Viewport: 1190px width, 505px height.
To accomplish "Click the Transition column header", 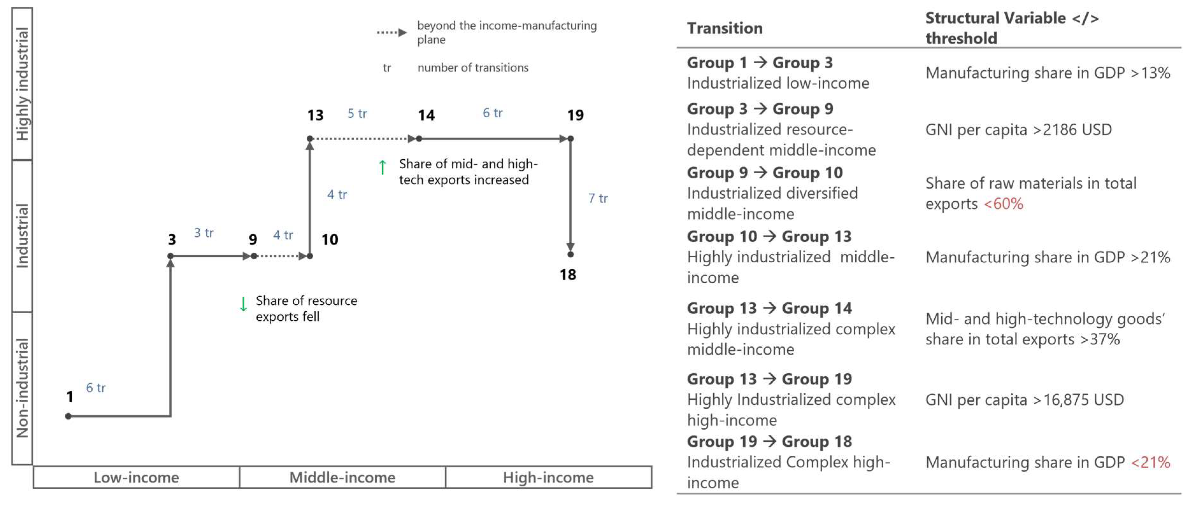I will (x=724, y=29).
